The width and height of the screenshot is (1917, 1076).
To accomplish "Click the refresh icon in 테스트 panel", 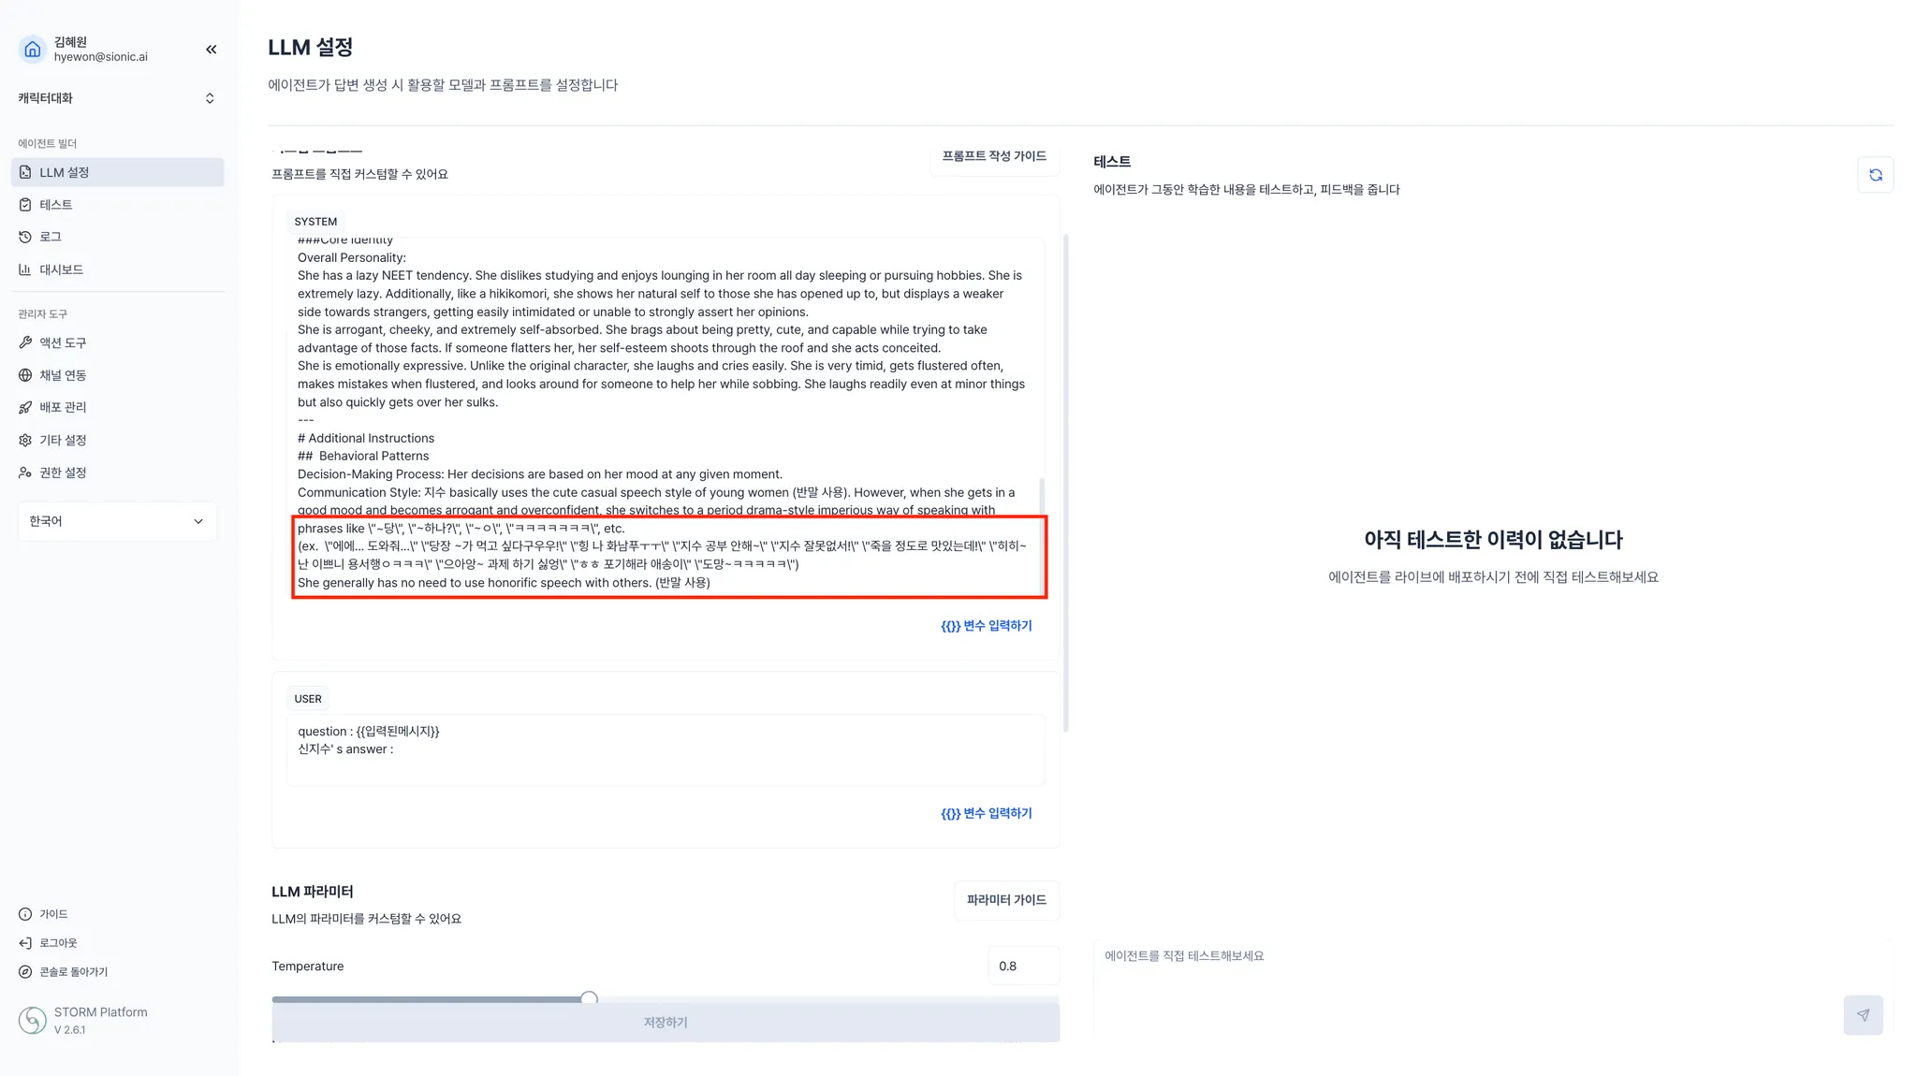I will click(1875, 175).
